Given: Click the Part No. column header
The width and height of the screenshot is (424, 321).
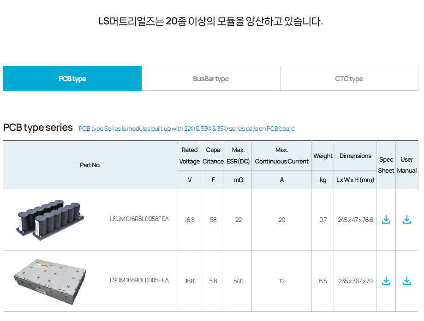Looking at the screenshot, I should click(x=90, y=165).
